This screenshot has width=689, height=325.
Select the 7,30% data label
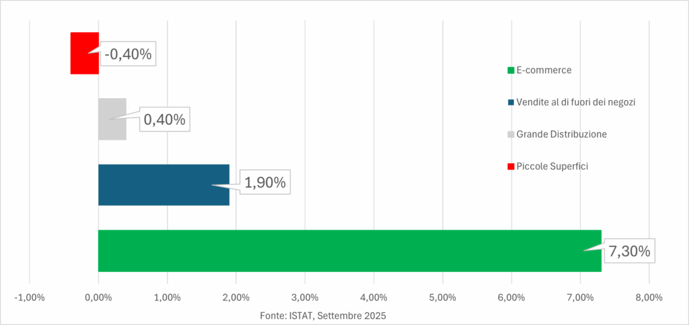(629, 252)
